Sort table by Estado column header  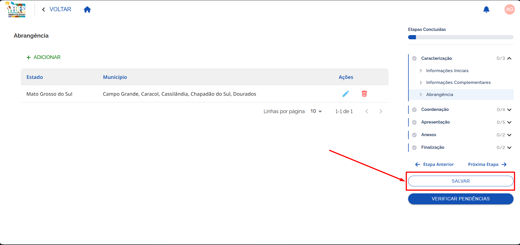click(x=35, y=77)
